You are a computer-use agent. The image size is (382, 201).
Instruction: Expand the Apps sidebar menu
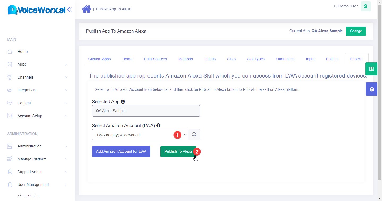coord(66,65)
